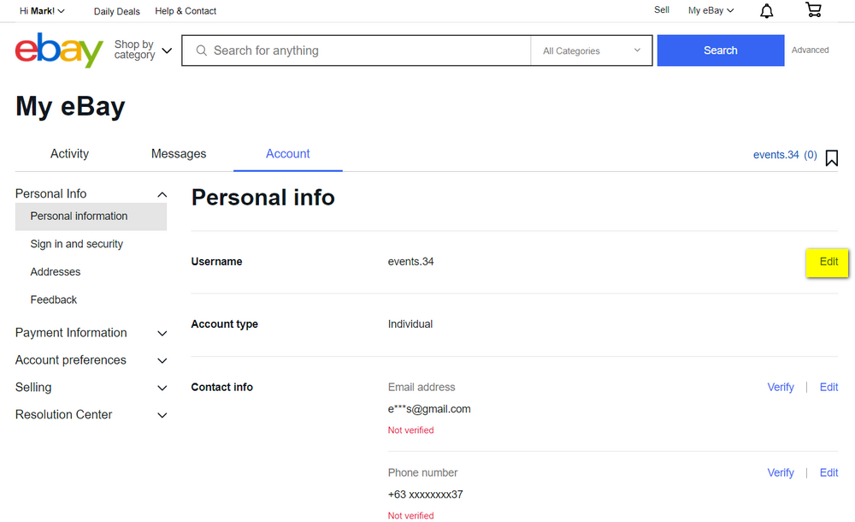Click the blue Search button
The width and height of the screenshot is (855, 522).
pyautogui.click(x=720, y=50)
